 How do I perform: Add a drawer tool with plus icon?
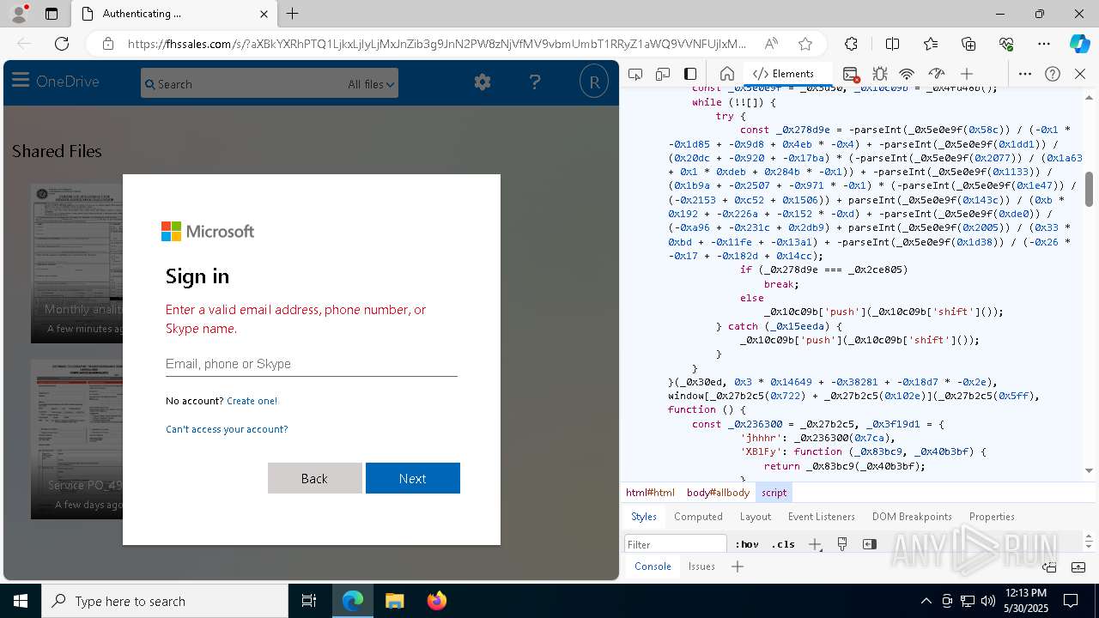738,566
